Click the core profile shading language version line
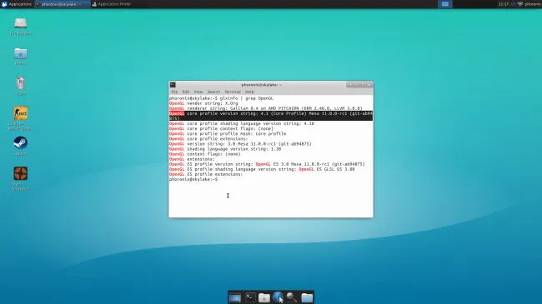The width and height of the screenshot is (542, 304). tap(242, 123)
